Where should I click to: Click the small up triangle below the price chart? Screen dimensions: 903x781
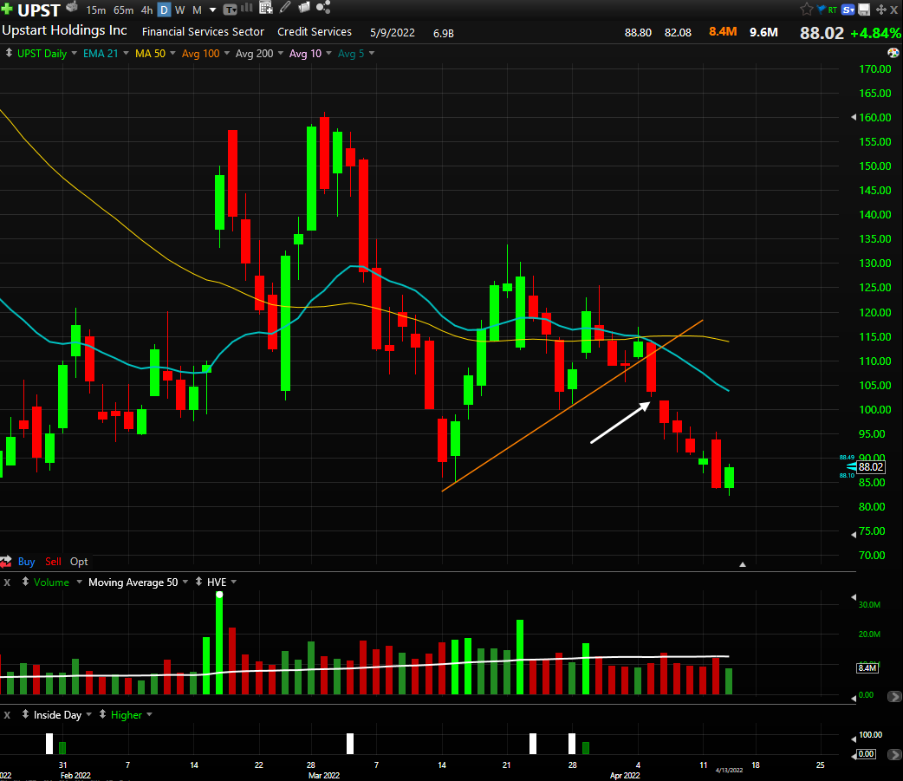click(x=743, y=564)
